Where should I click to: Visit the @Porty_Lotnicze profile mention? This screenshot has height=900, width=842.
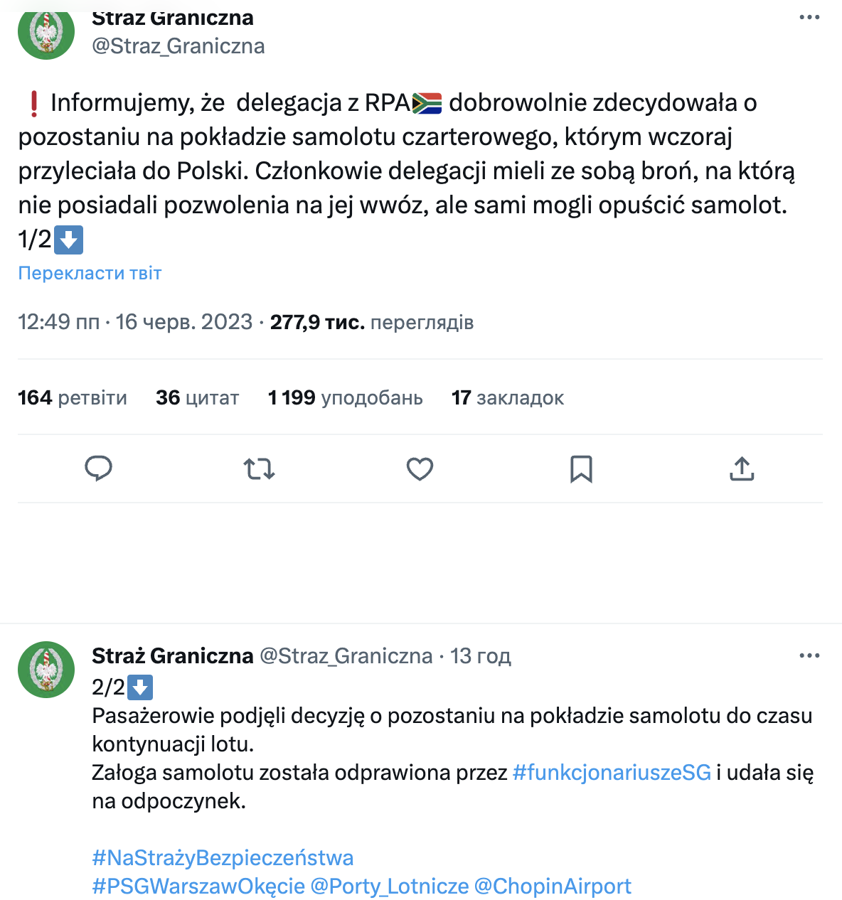click(390, 886)
